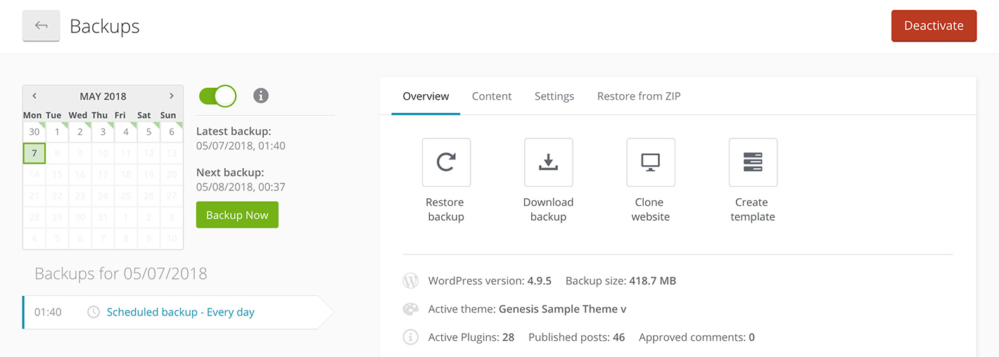Click the WordPress logo icon
999x357 pixels.
click(x=410, y=280)
